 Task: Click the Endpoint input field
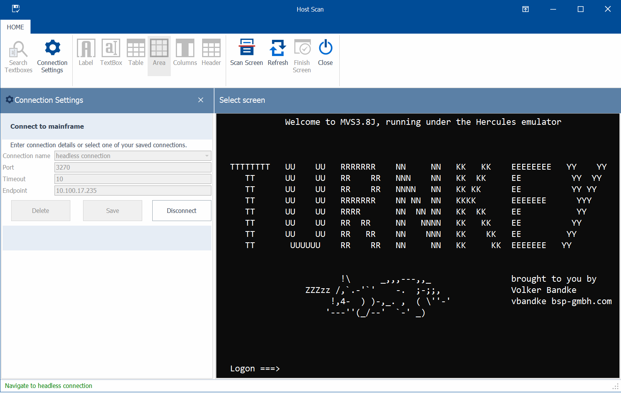pos(133,191)
